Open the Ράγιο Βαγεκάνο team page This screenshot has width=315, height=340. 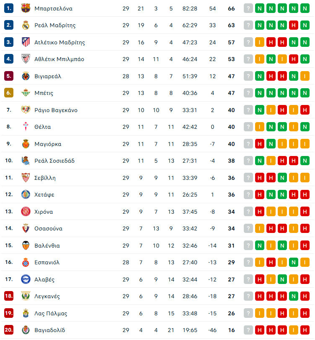click(x=56, y=110)
